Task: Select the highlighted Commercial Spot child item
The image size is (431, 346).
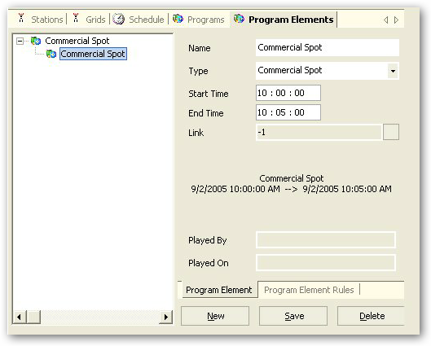Action: point(93,54)
